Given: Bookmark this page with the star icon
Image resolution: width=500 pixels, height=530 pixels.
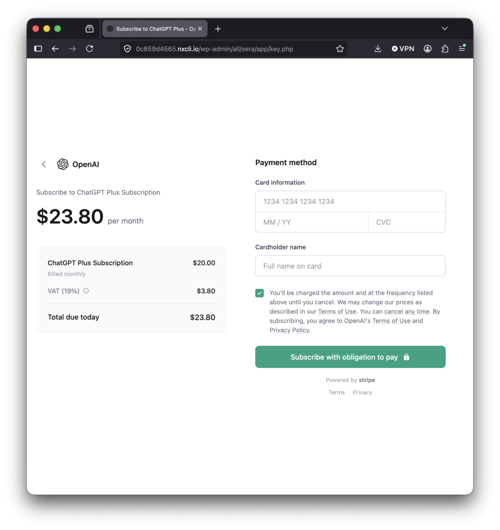Looking at the screenshot, I should coord(340,49).
